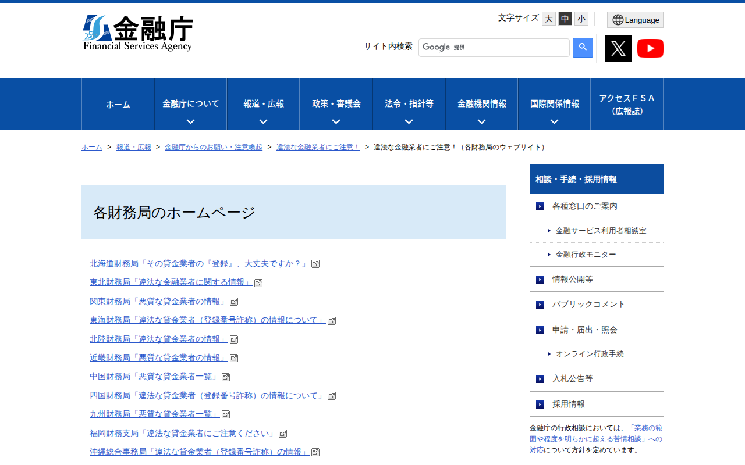The width and height of the screenshot is (745, 465).
Task: Click external-link icon beside 関東財務局 link
Action: pos(234,302)
